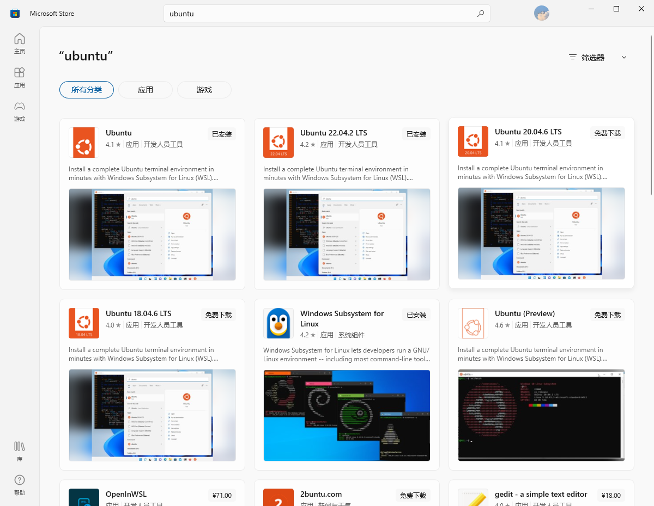Open the user account avatar menu
This screenshot has height=506, width=654.
541,13
